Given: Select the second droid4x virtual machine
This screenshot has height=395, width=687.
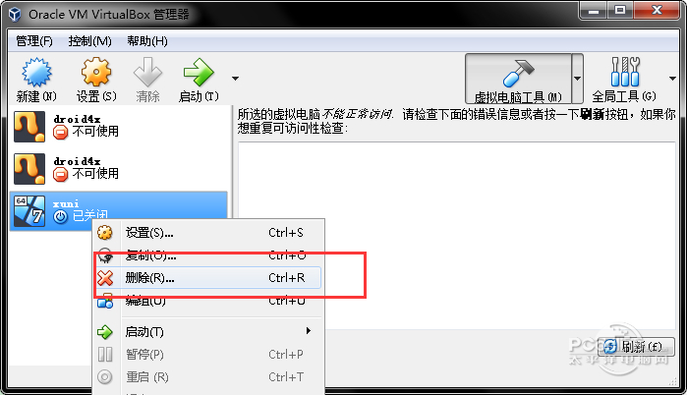Looking at the screenshot, I should pos(119,169).
